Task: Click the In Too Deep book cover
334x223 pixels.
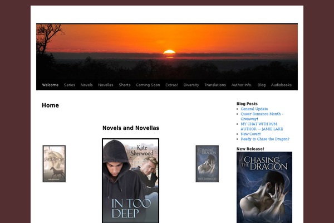Action: pos(131,181)
